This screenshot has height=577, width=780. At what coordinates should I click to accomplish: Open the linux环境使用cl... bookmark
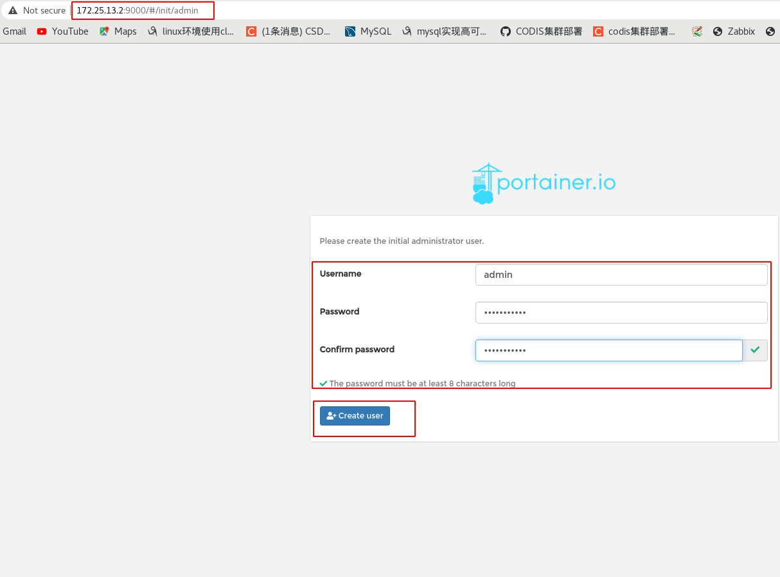(x=191, y=31)
